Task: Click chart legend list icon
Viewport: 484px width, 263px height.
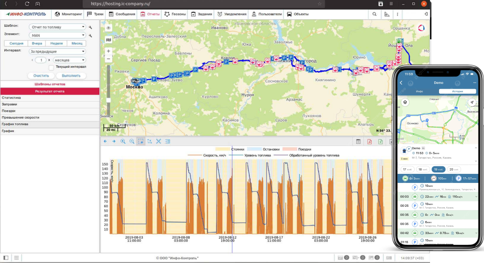Action: 168,142
